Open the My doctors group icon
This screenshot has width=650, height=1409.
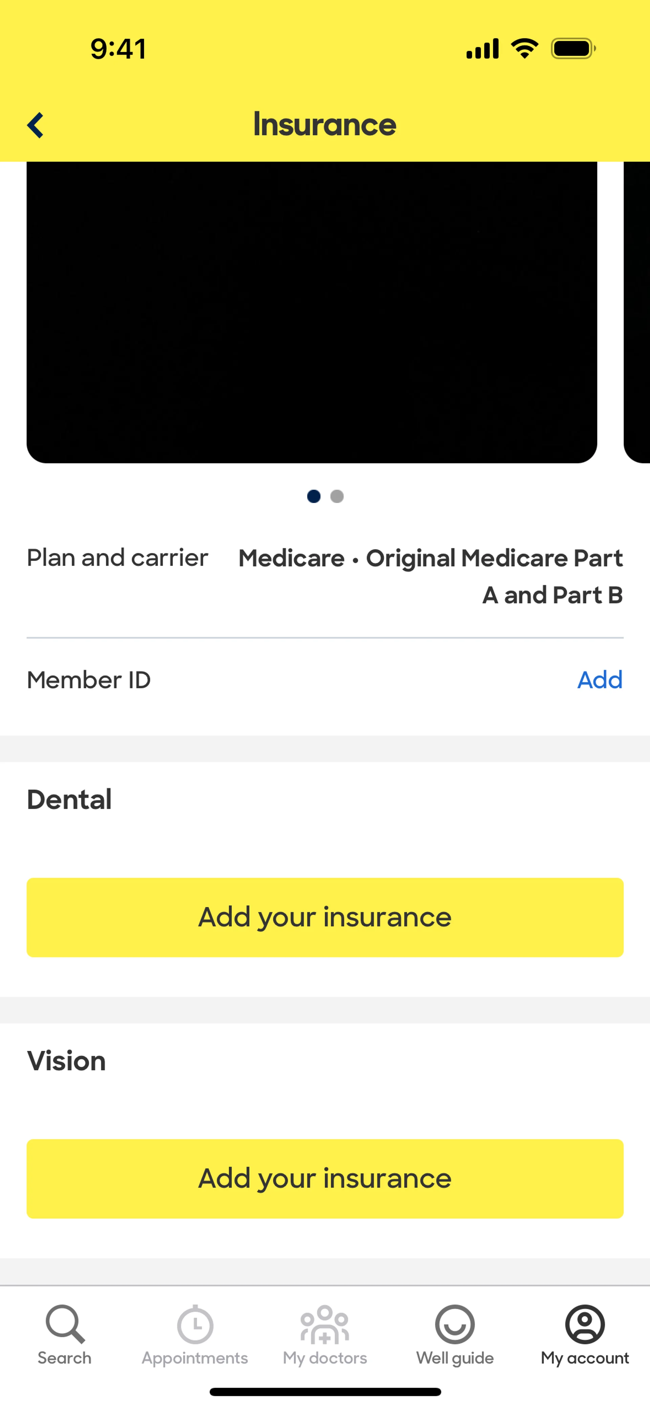tap(324, 1324)
